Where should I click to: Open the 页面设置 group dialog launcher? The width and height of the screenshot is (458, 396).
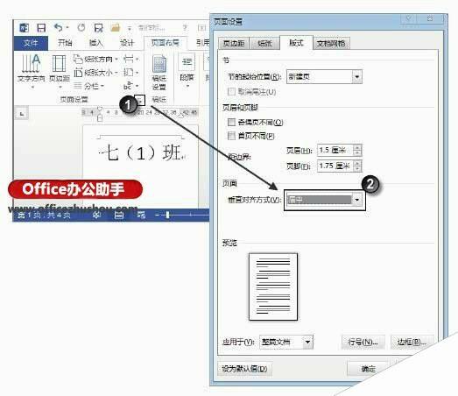pos(141,100)
